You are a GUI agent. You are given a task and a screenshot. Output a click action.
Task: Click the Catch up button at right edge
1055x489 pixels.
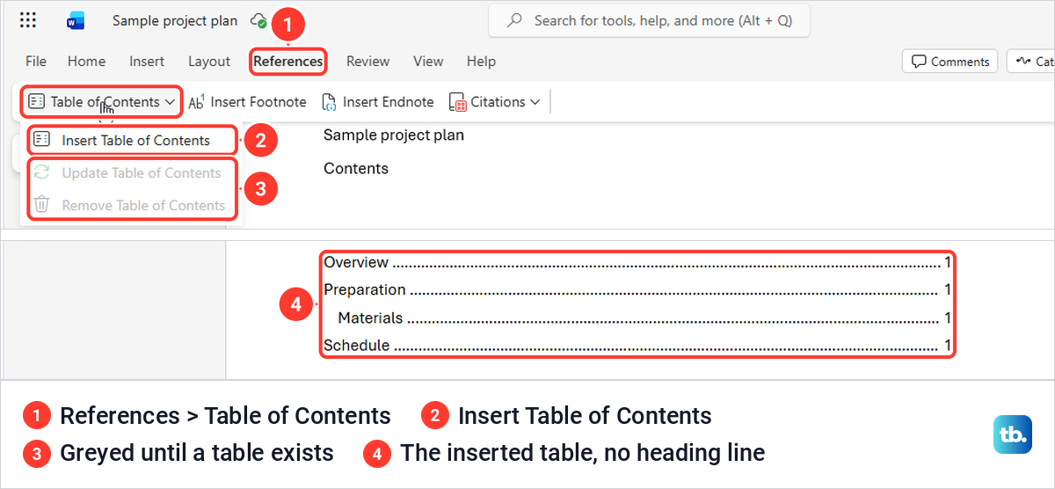pos(1030,62)
